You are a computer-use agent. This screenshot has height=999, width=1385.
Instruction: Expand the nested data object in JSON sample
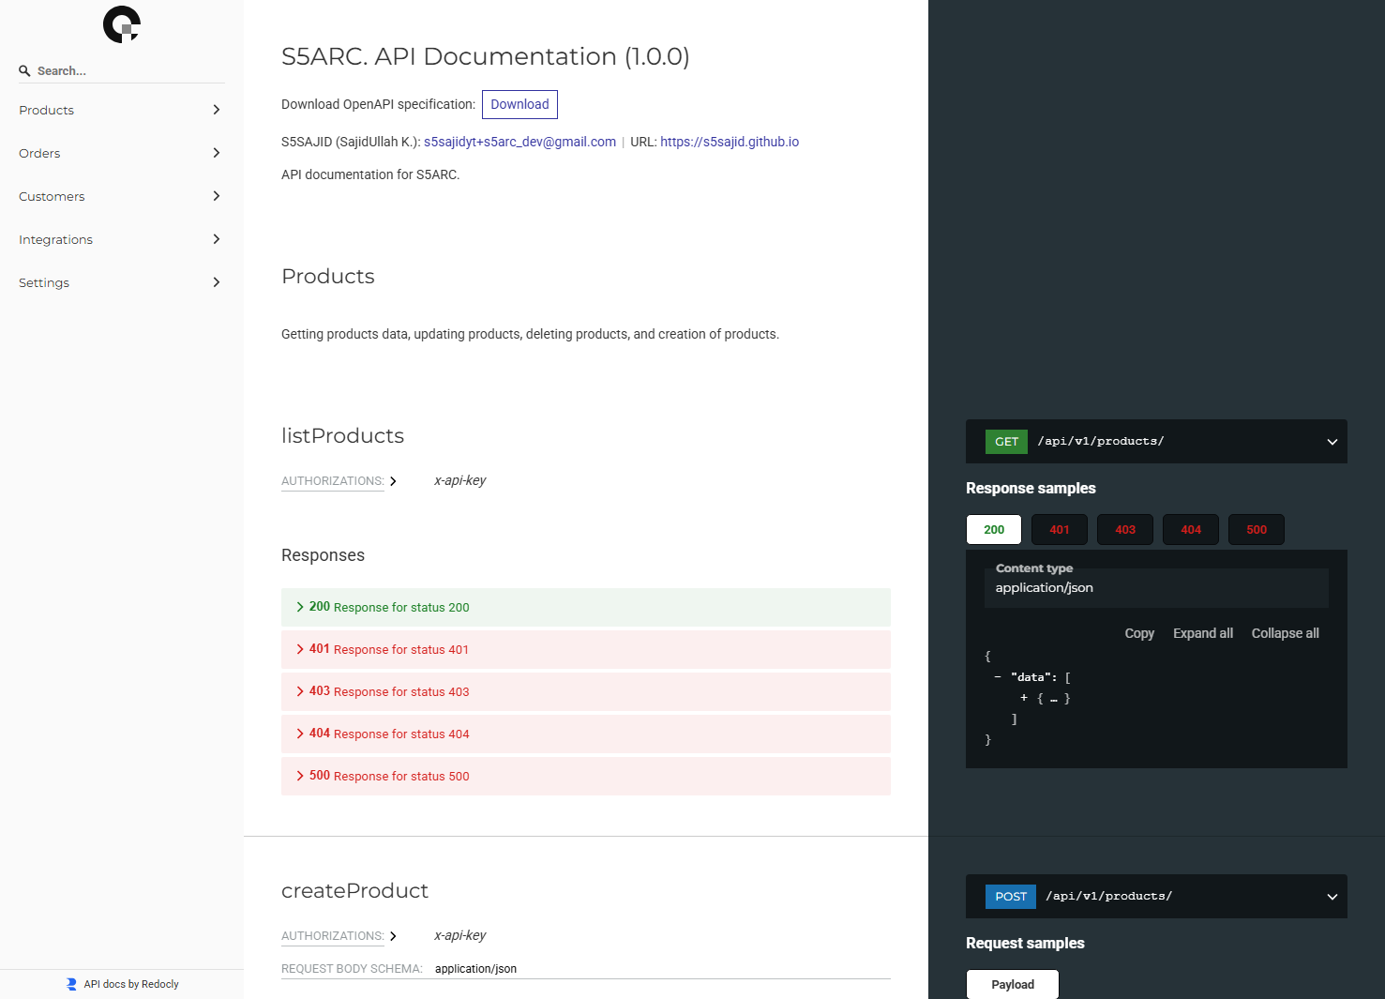[1024, 698]
